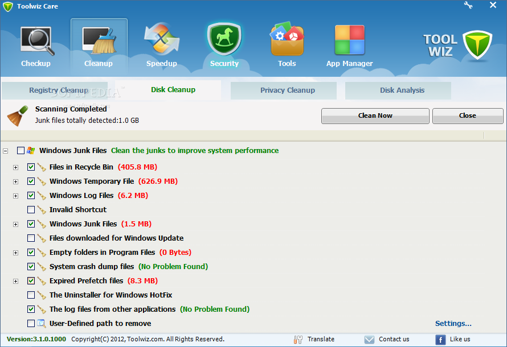
Task: Uncheck Windows Log Files checkbox
Action: point(31,195)
